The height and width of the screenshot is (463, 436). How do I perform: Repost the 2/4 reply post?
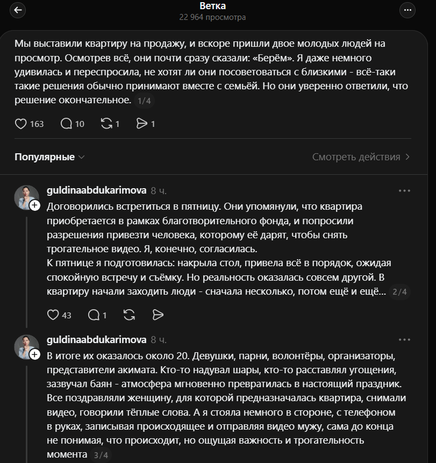pyautogui.click(x=129, y=315)
